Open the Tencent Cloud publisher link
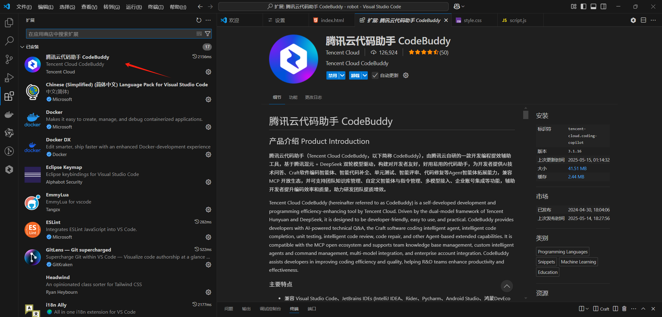662x317 pixels. 342,53
